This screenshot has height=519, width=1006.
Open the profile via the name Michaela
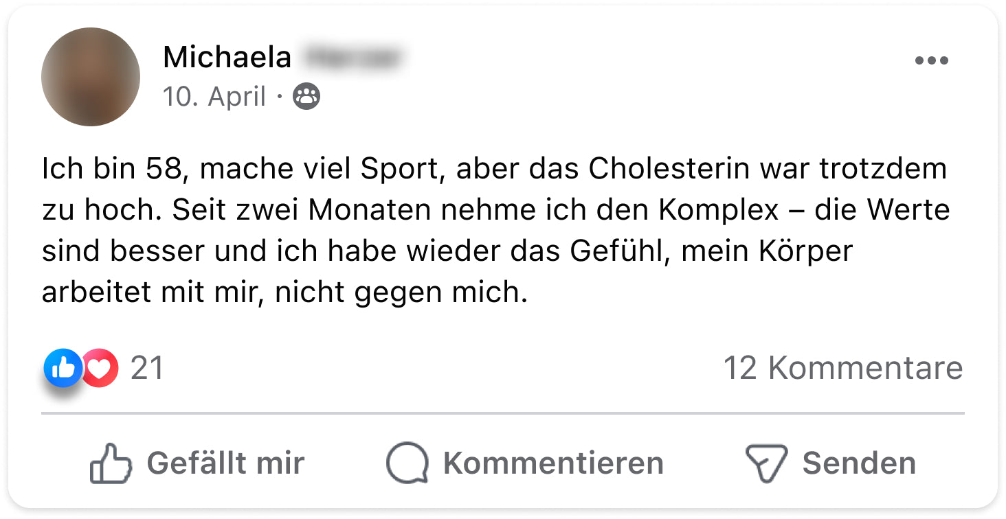pyautogui.click(x=227, y=58)
